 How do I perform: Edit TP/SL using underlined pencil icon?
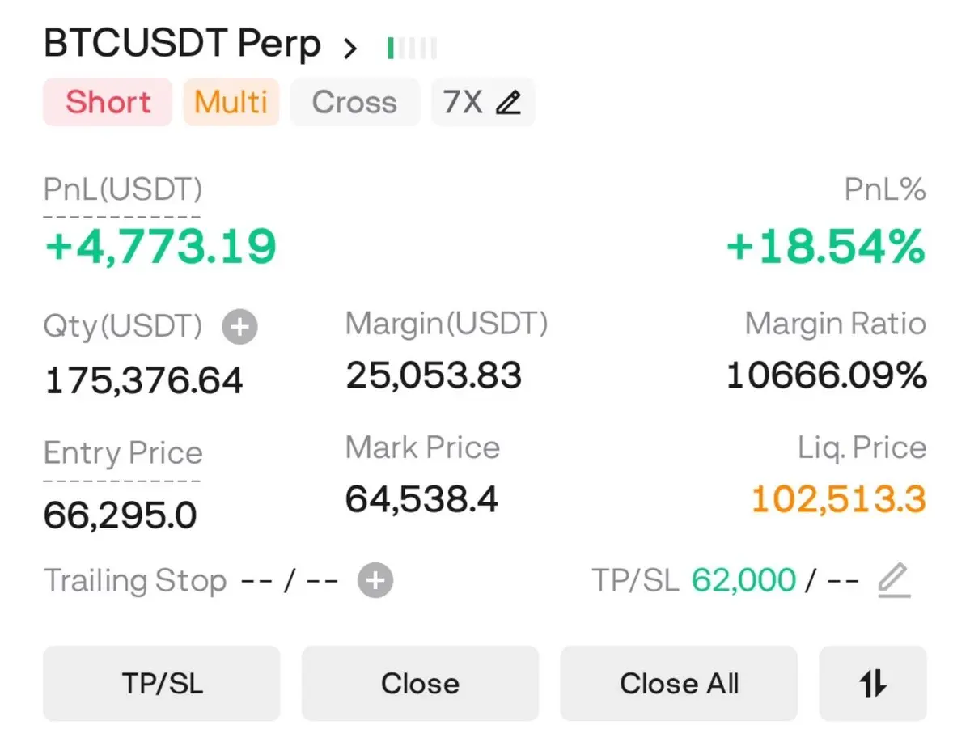[x=894, y=580]
